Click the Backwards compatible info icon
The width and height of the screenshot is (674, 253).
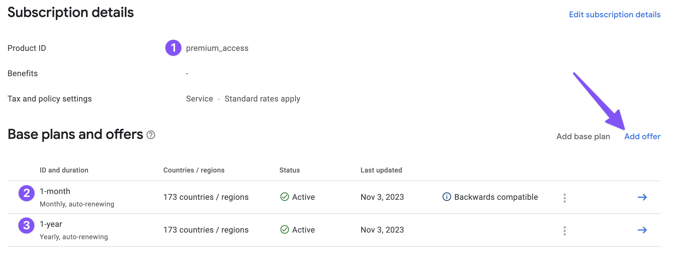point(447,197)
